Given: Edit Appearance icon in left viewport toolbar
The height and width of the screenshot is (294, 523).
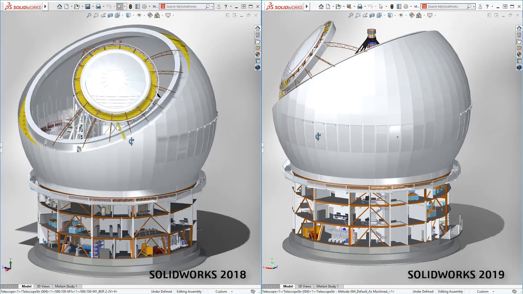Looking at the screenshot, I should coord(150,15).
